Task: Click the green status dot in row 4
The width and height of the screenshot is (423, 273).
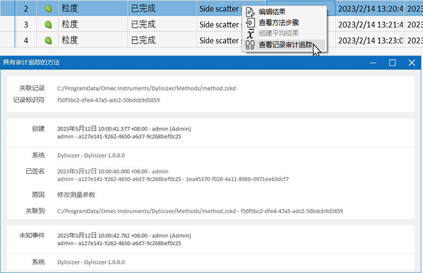Action: [48, 41]
